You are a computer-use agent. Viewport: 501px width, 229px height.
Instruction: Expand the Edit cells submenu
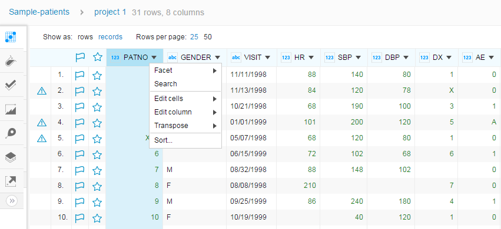click(185, 99)
